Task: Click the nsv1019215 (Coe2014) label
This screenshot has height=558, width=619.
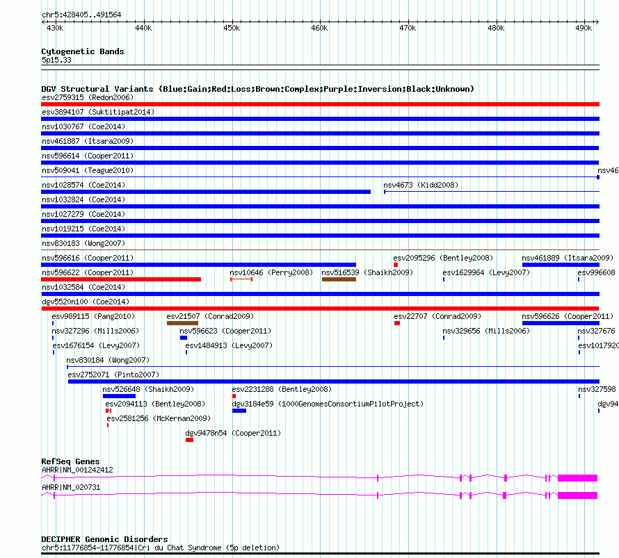Action: [x=83, y=229]
